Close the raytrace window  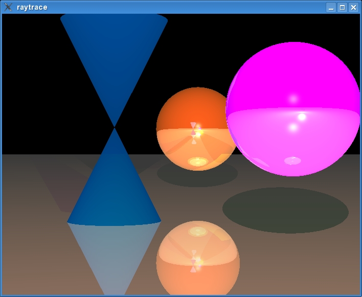tap(353, 7)
